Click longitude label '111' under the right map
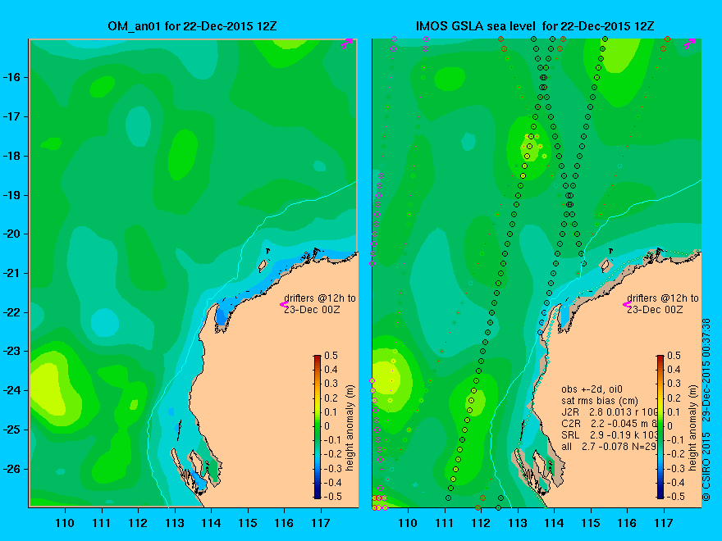This screenshot has height=541, width=722. coord(445,523)
